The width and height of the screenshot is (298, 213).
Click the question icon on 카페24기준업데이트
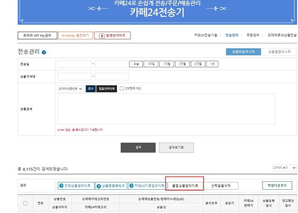click(x=131, y=186)
